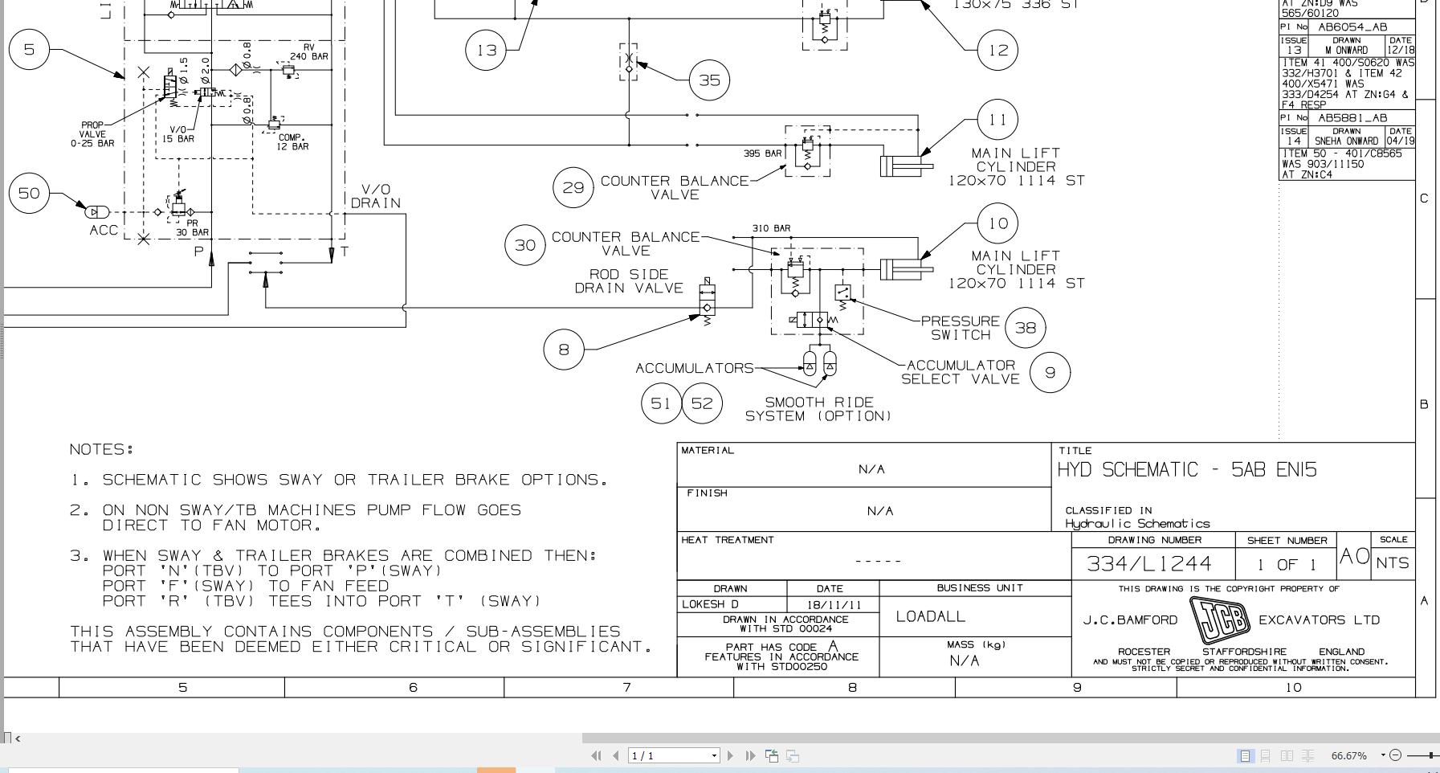The width and height of the screenshot is (1440, 773).
Task: Go to the next view
Action: coord(793,755)
